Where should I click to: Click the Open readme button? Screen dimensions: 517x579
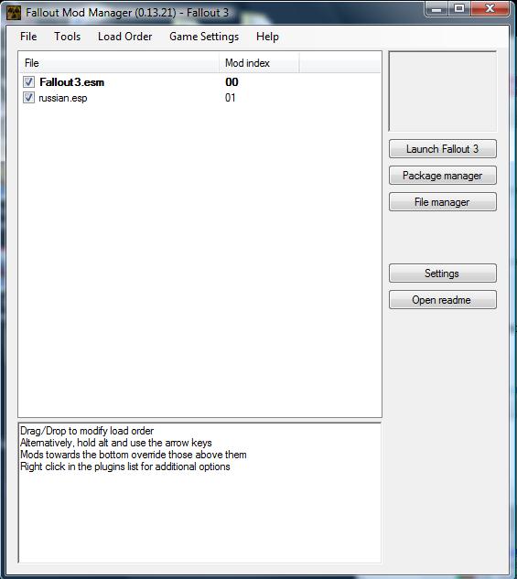[442, 300]
